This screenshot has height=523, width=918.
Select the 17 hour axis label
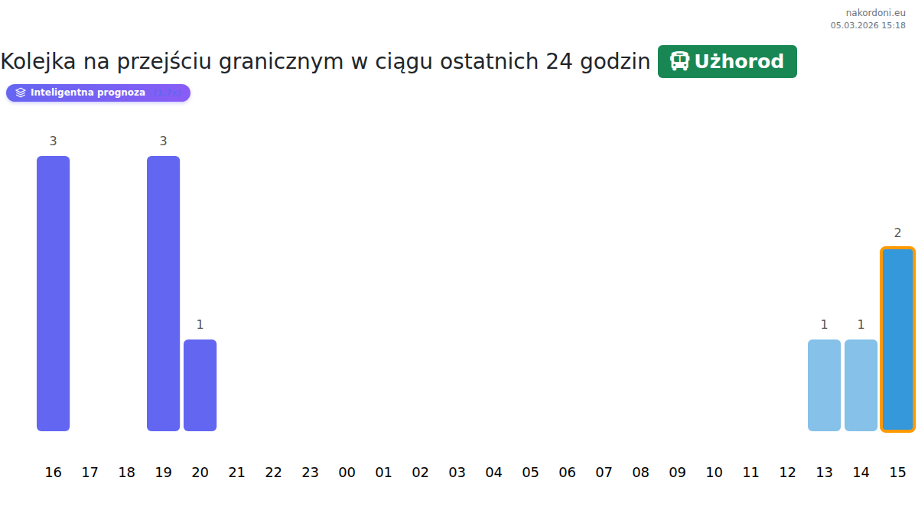click(90, 473)
